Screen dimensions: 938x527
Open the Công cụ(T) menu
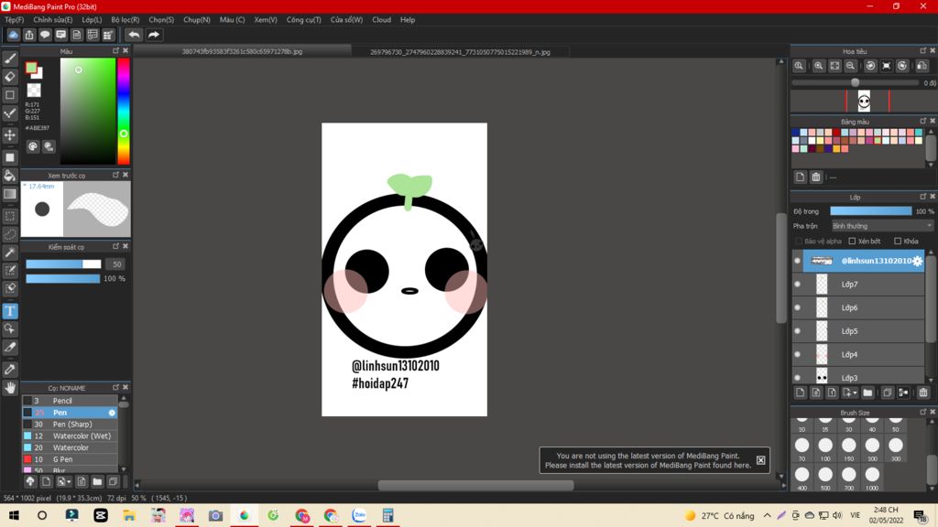[303, 20]
